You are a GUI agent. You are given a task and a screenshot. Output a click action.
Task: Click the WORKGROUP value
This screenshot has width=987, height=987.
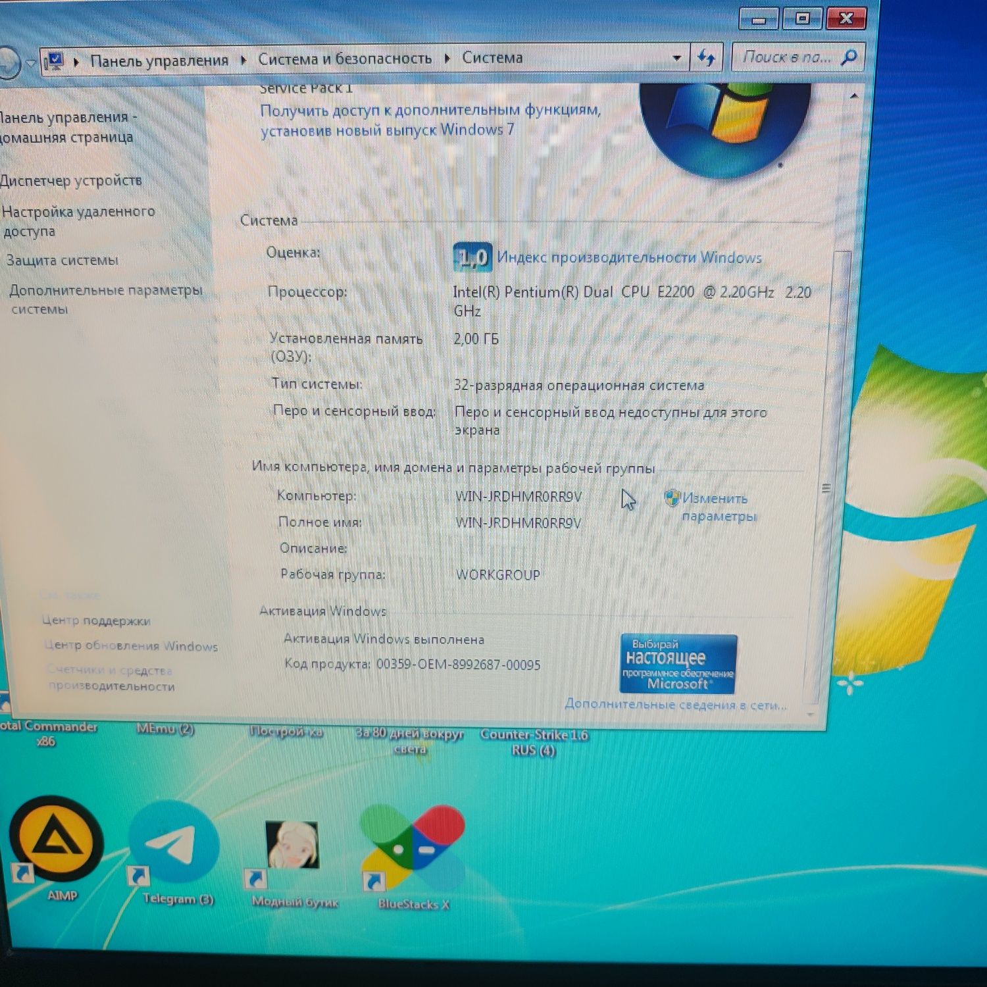click(x=498, y=574)
